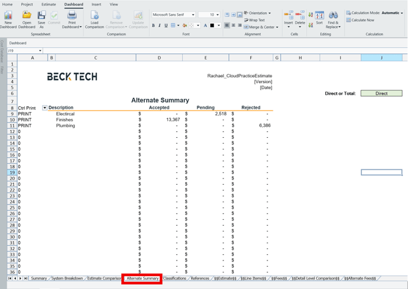408x289 pixels.
Task: Switch to the Estimate ribbon tab
Action: click(49, 4)
